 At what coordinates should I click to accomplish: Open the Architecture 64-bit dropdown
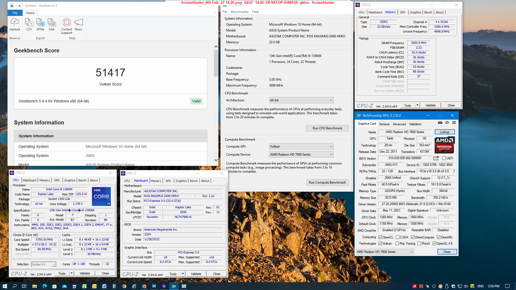[x=301, y=100]
